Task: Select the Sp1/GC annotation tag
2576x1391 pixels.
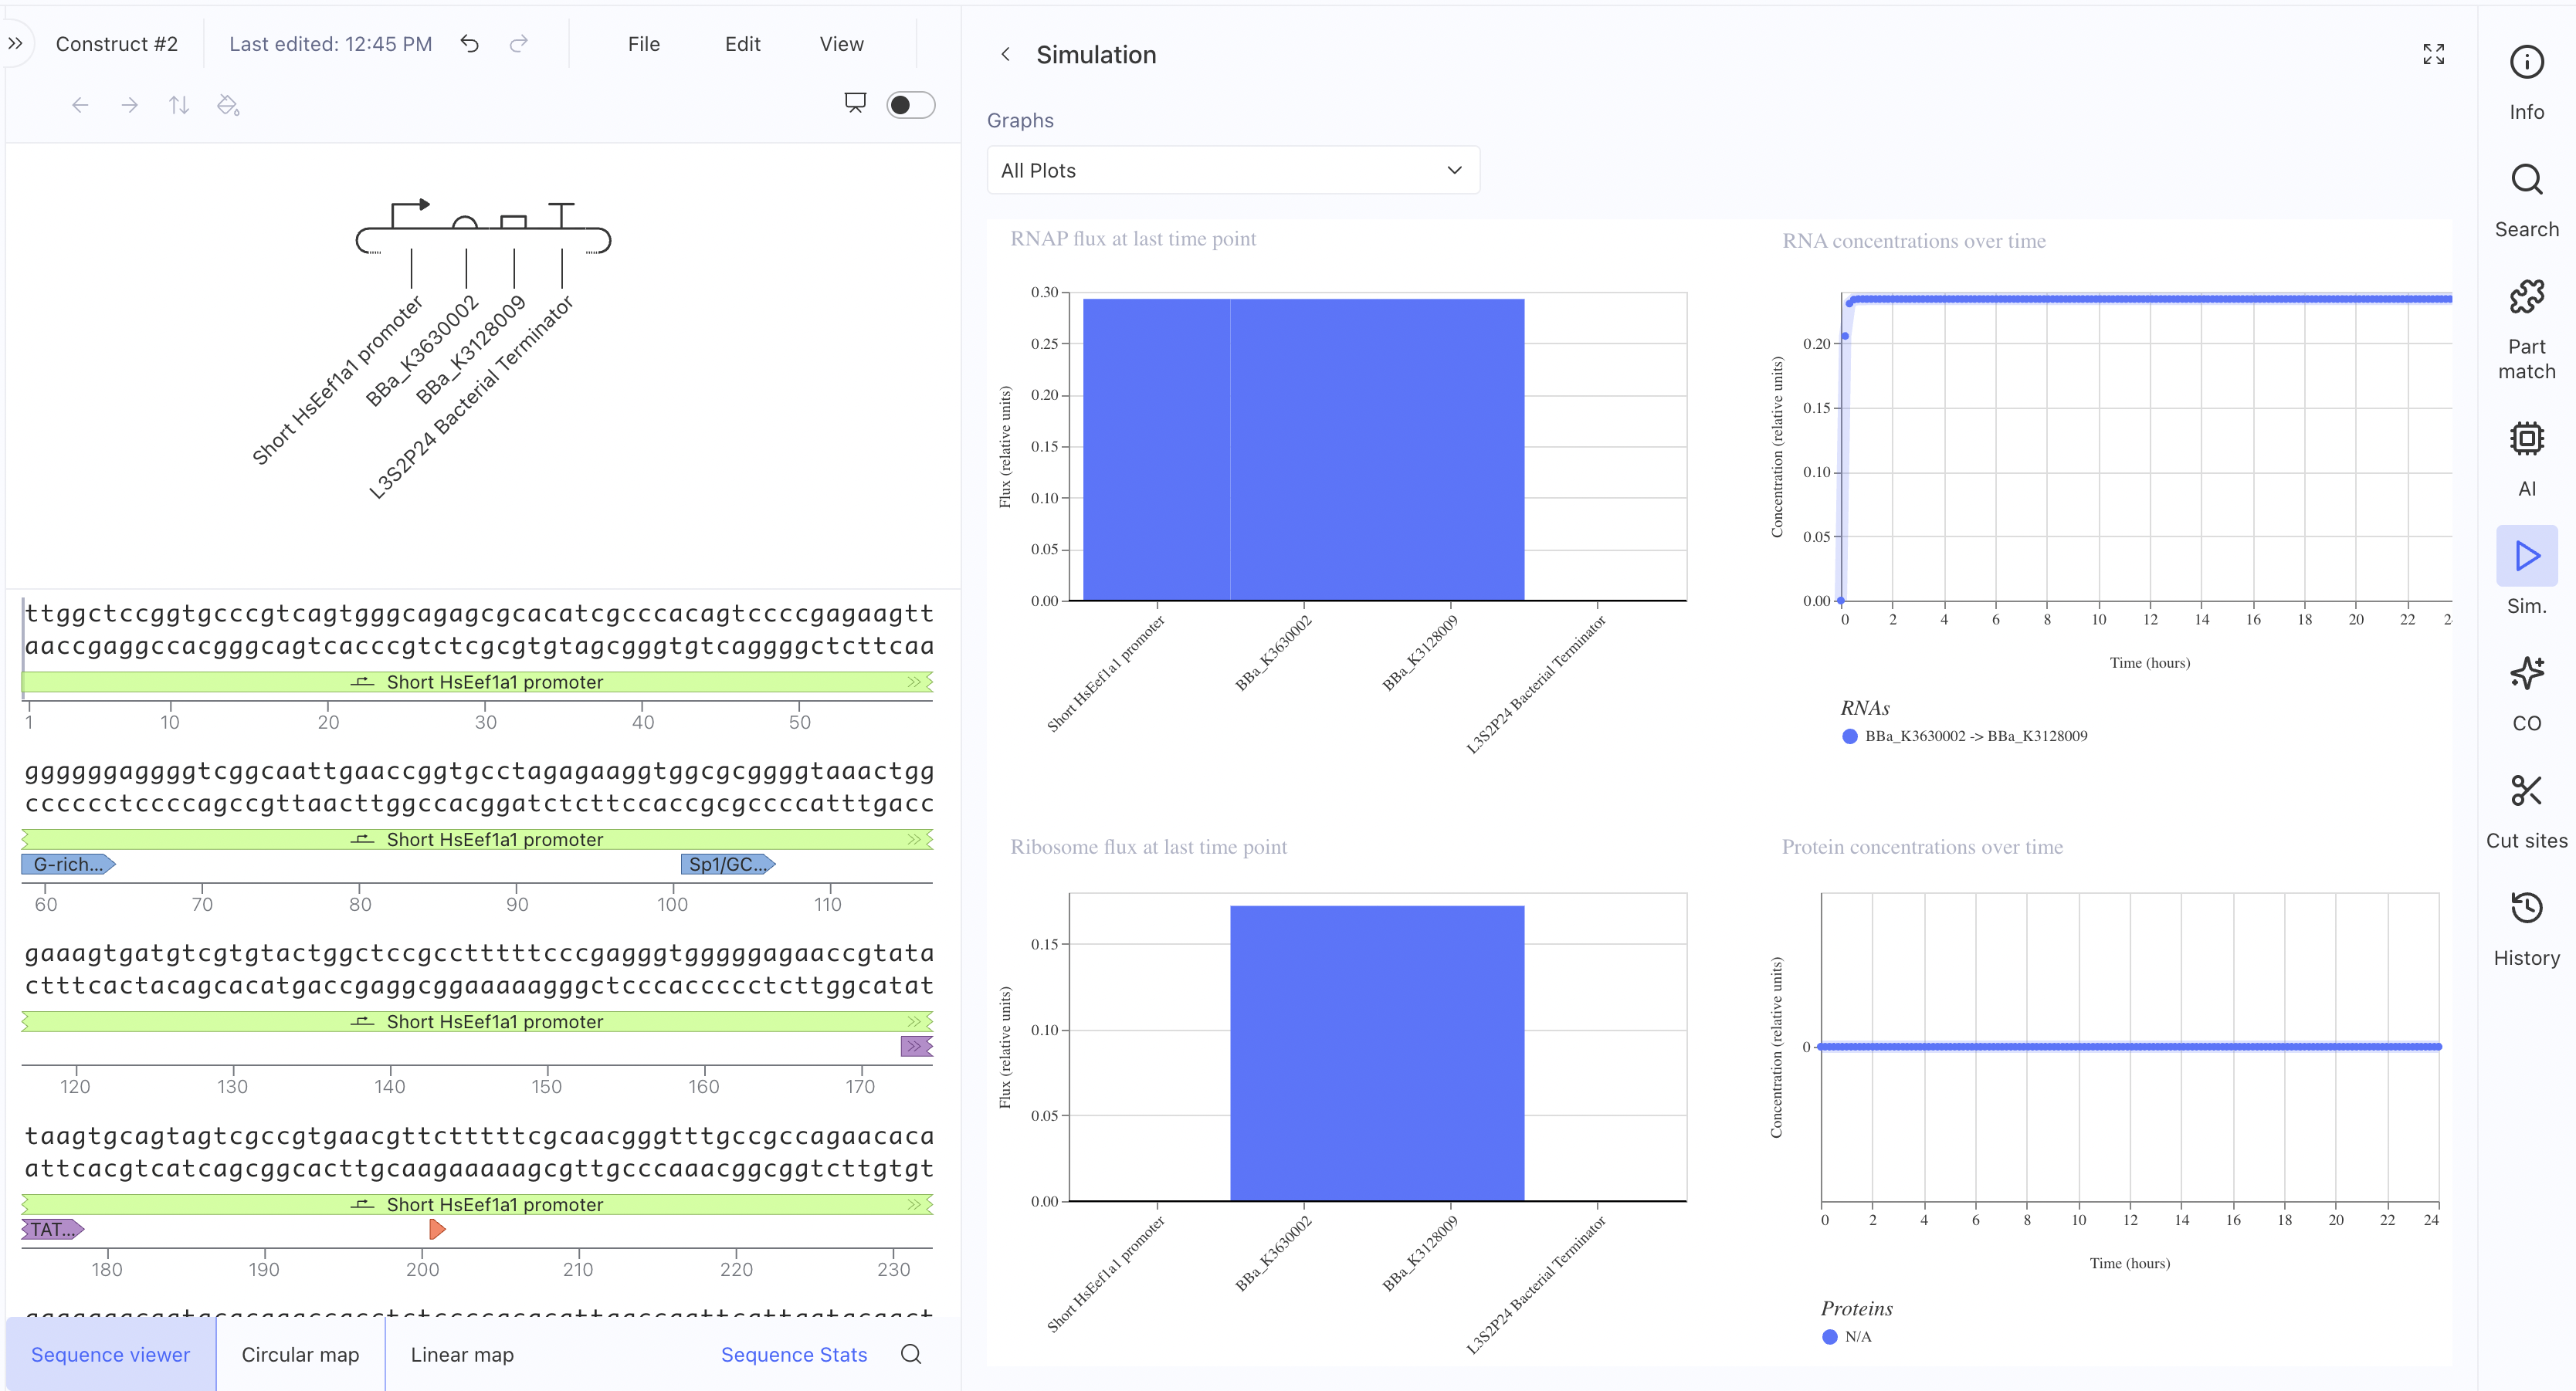Action: pos(728,864)
